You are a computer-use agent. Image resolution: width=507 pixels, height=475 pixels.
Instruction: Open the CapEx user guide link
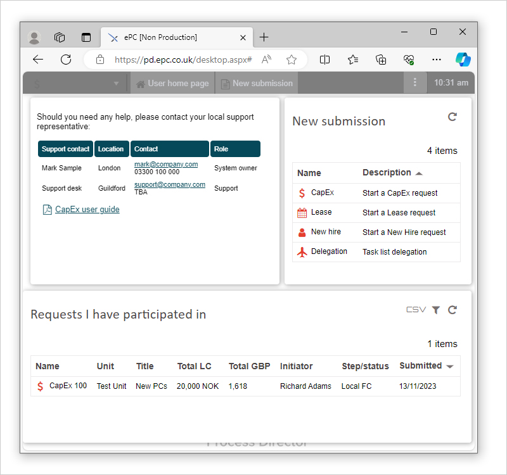pos(87,209)
